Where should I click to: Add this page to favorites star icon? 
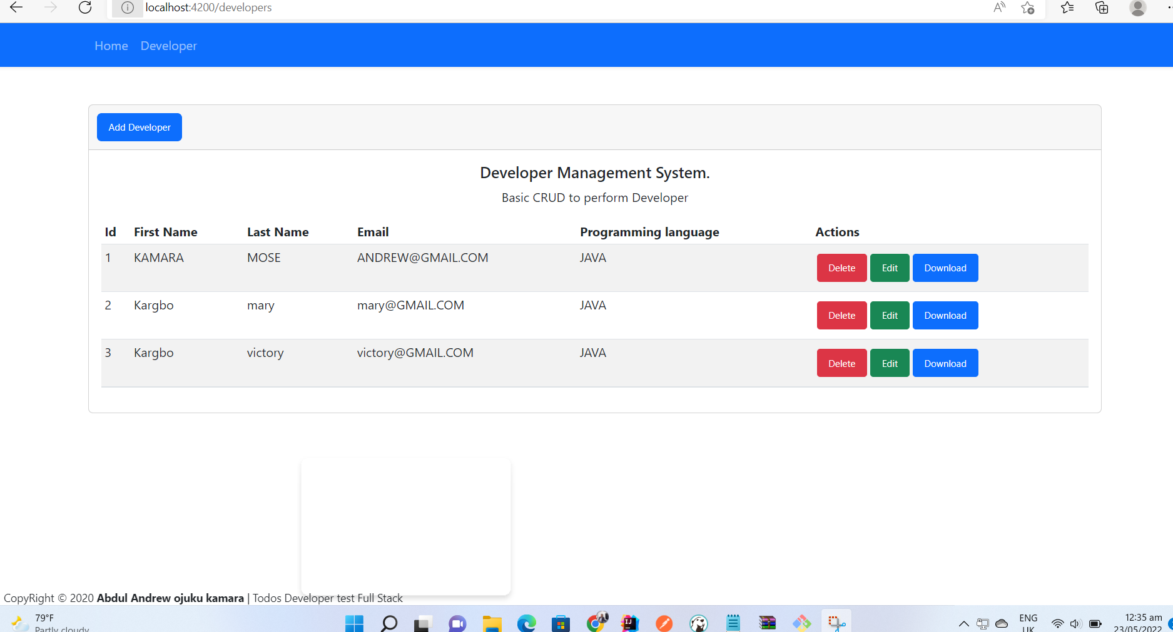point(1028,8)
